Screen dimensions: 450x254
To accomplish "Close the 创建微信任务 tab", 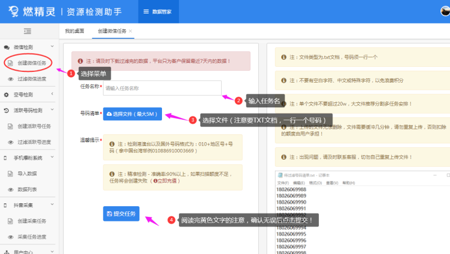I will [131, 31].
